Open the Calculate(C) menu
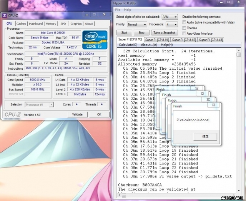This screenshot has width=246, height=201. point(128,45)
